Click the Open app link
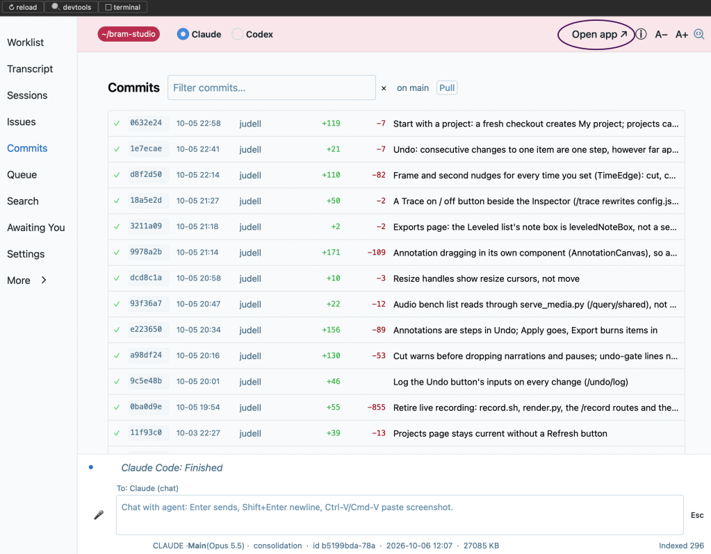 click(x=599, y=35)
